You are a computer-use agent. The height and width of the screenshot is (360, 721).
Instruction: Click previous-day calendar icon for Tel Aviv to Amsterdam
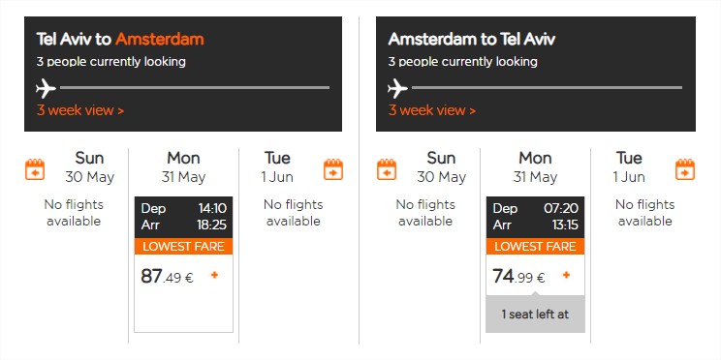coord(35,169)
